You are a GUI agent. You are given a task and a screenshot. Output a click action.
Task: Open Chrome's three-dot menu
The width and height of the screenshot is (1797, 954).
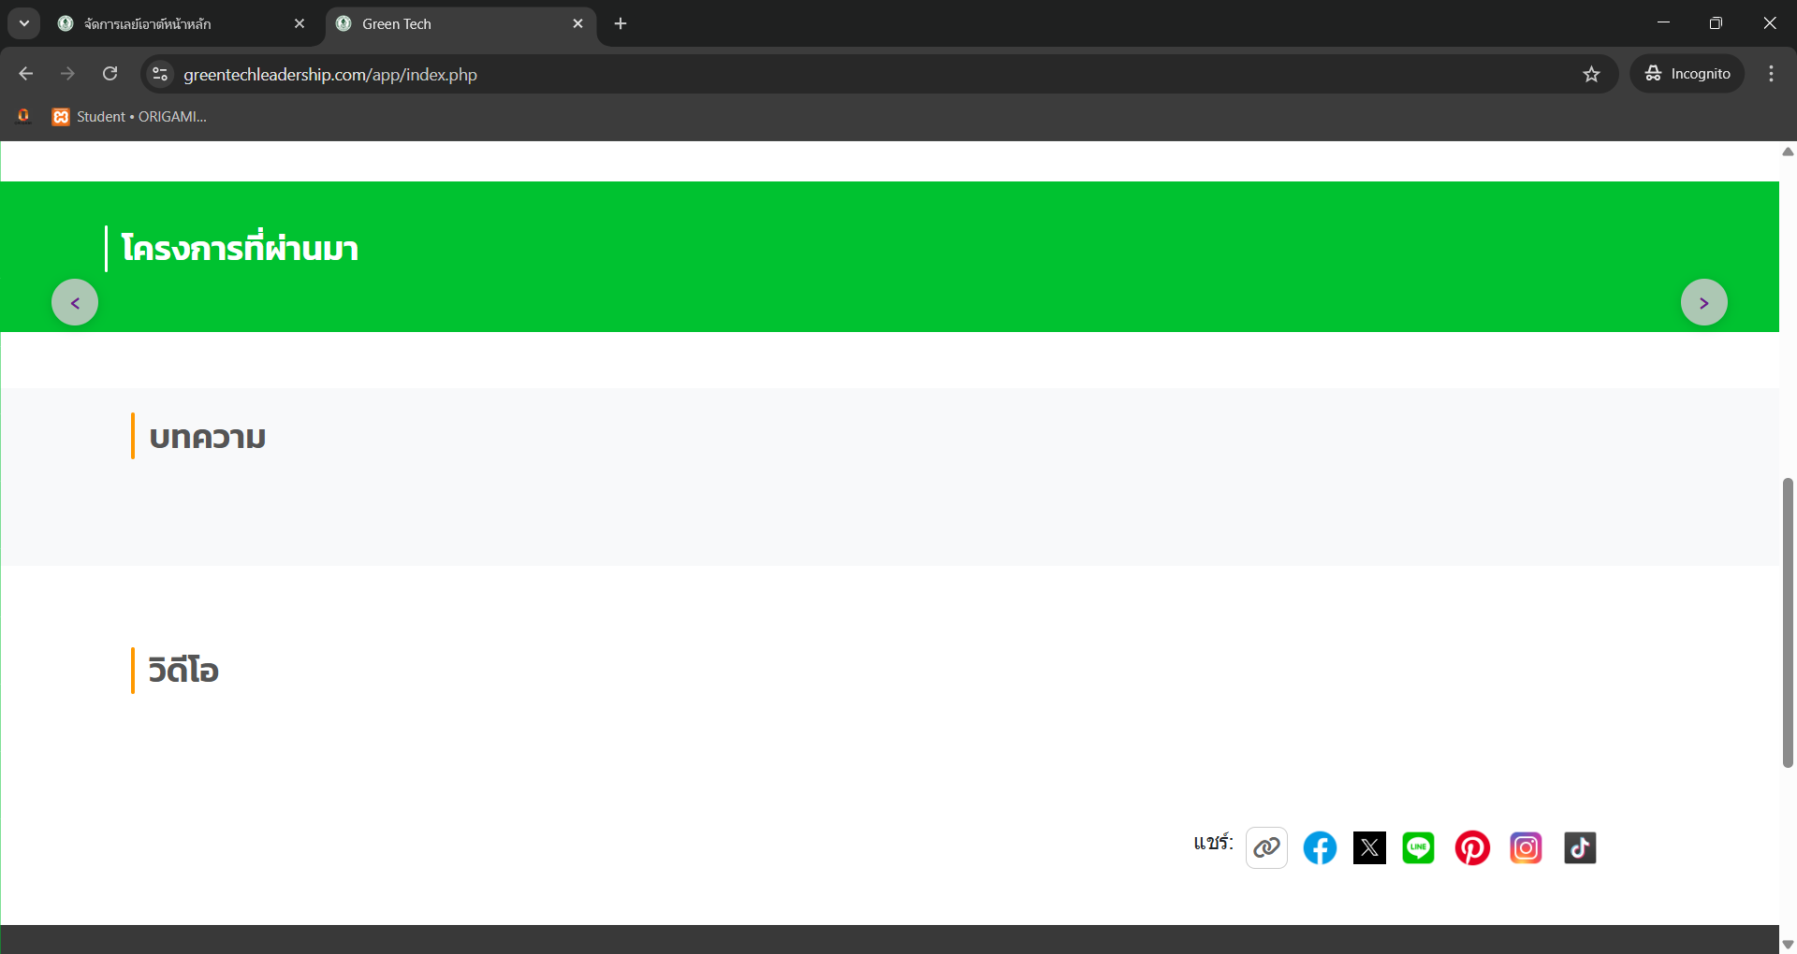pyautogui.click(x=1771, y=74)
